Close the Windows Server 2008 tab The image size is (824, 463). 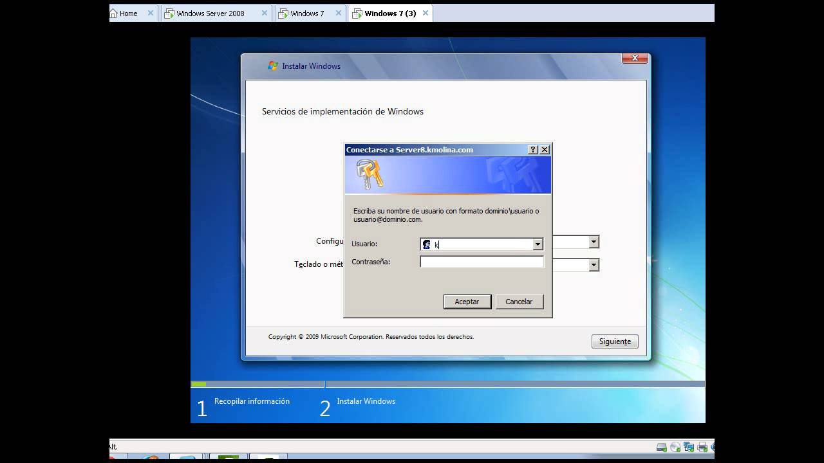[x=265, y=13]
